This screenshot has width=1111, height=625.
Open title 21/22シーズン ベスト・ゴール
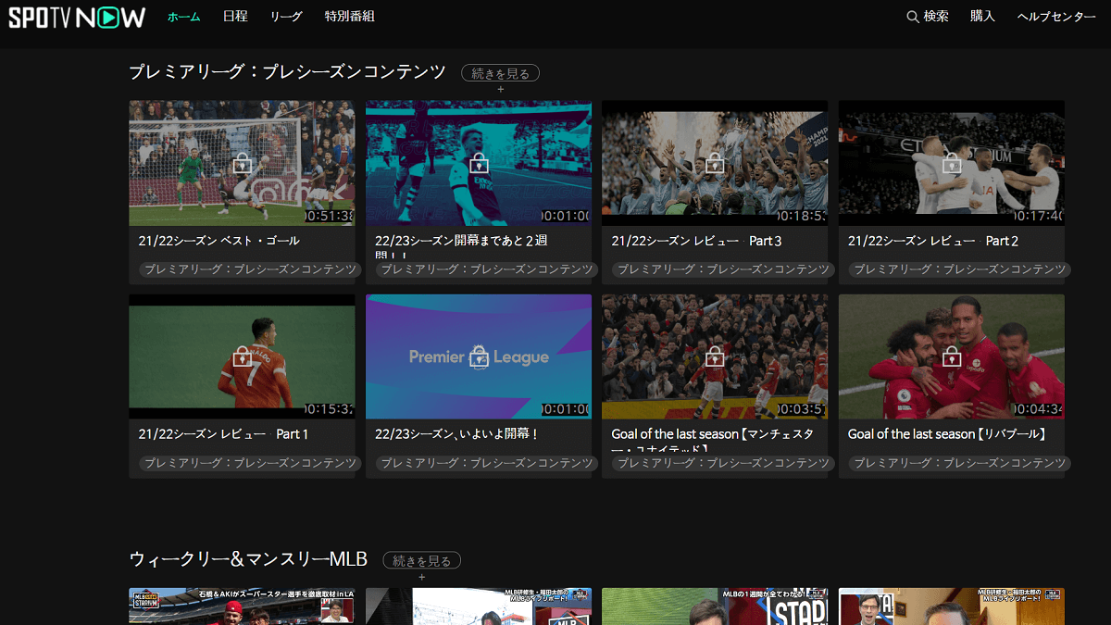pos(219,241)
